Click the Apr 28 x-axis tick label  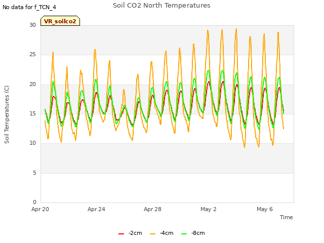[x=152, y=209]
